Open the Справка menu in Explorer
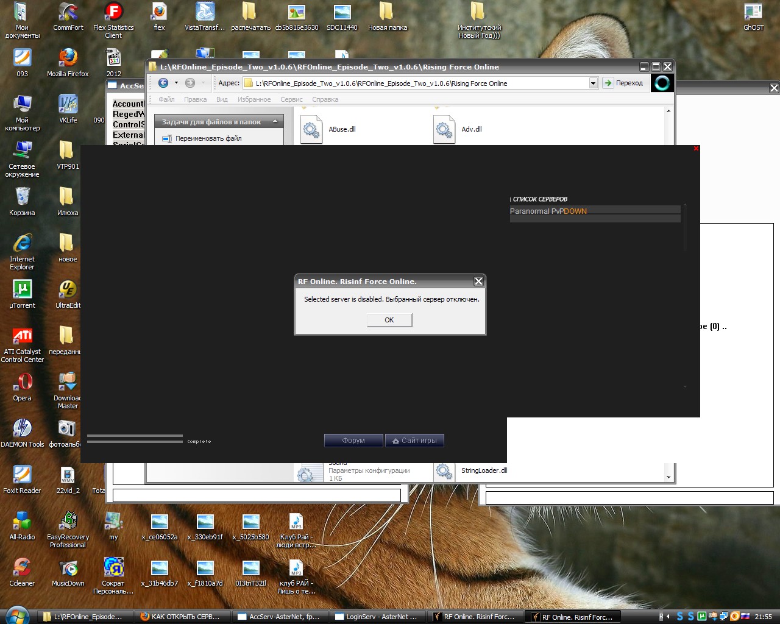The height and width of the screenshot is (624, 780). (x=325, y=99)
